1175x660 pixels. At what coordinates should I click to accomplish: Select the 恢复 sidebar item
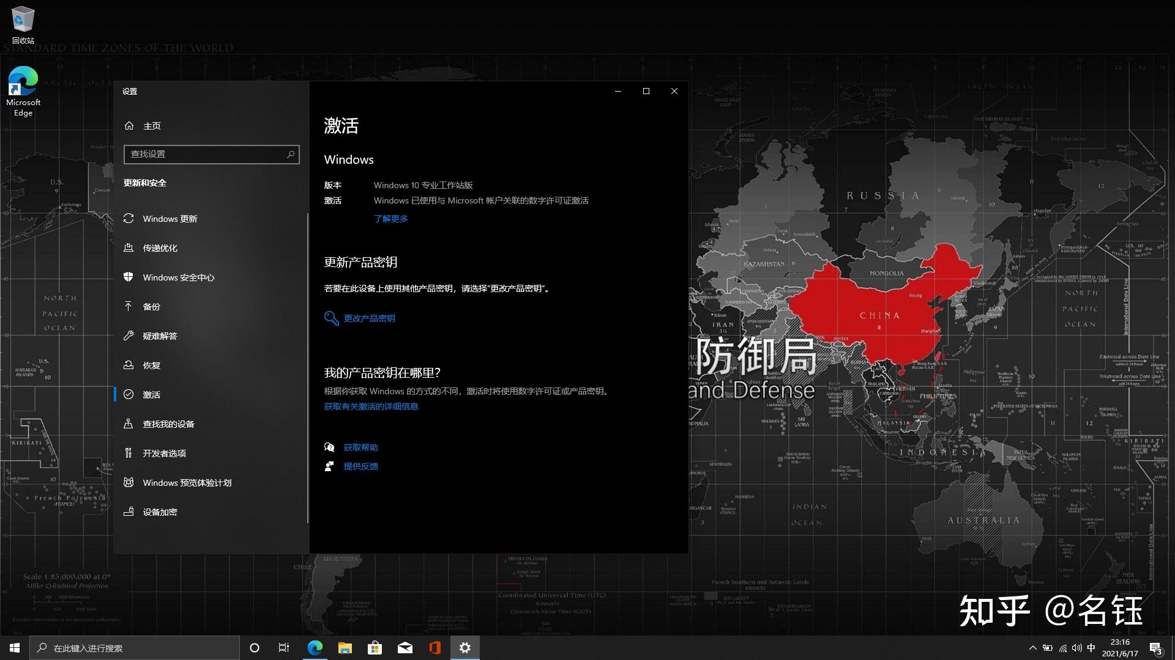151,365
